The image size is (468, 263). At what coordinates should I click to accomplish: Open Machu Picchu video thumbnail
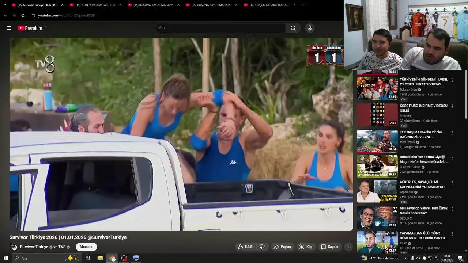(377, 141)
